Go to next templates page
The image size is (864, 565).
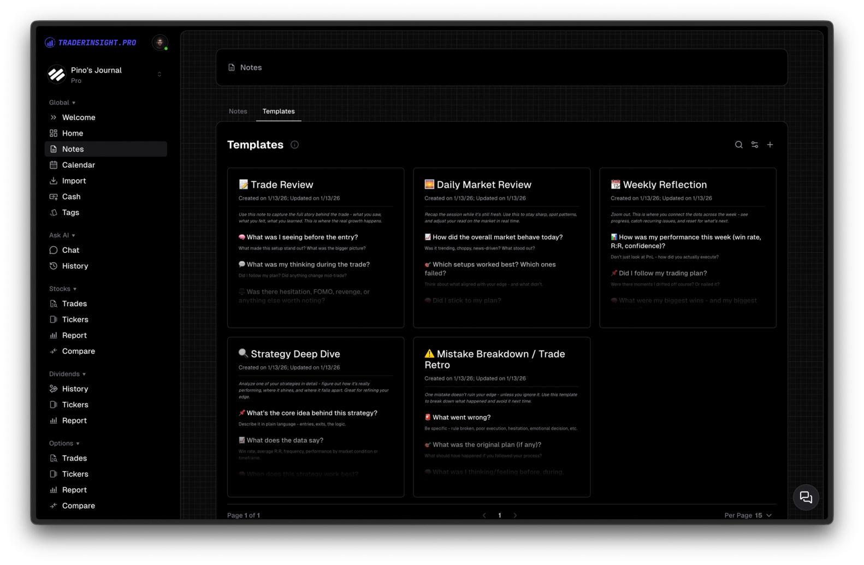click(515, 515)
